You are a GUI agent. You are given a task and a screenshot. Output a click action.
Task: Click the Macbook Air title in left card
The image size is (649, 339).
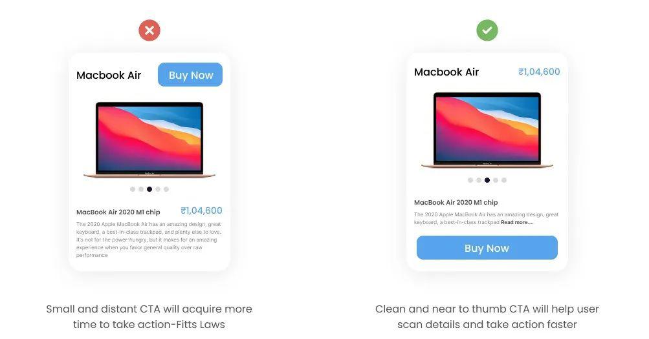[x=109, y=75]
